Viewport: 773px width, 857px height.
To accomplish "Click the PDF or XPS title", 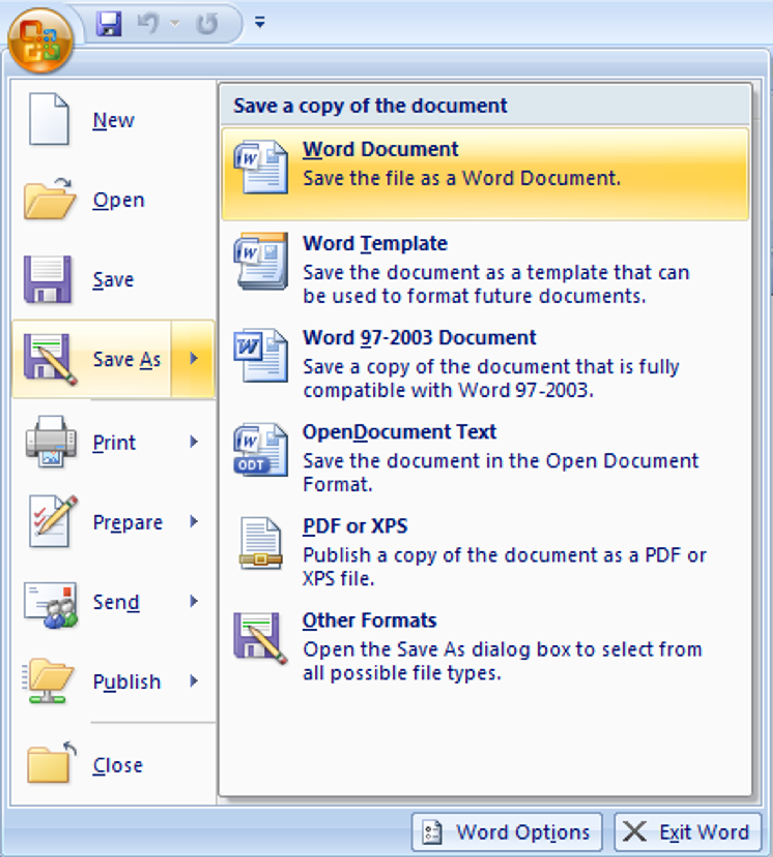I will [x=355, y=526].
